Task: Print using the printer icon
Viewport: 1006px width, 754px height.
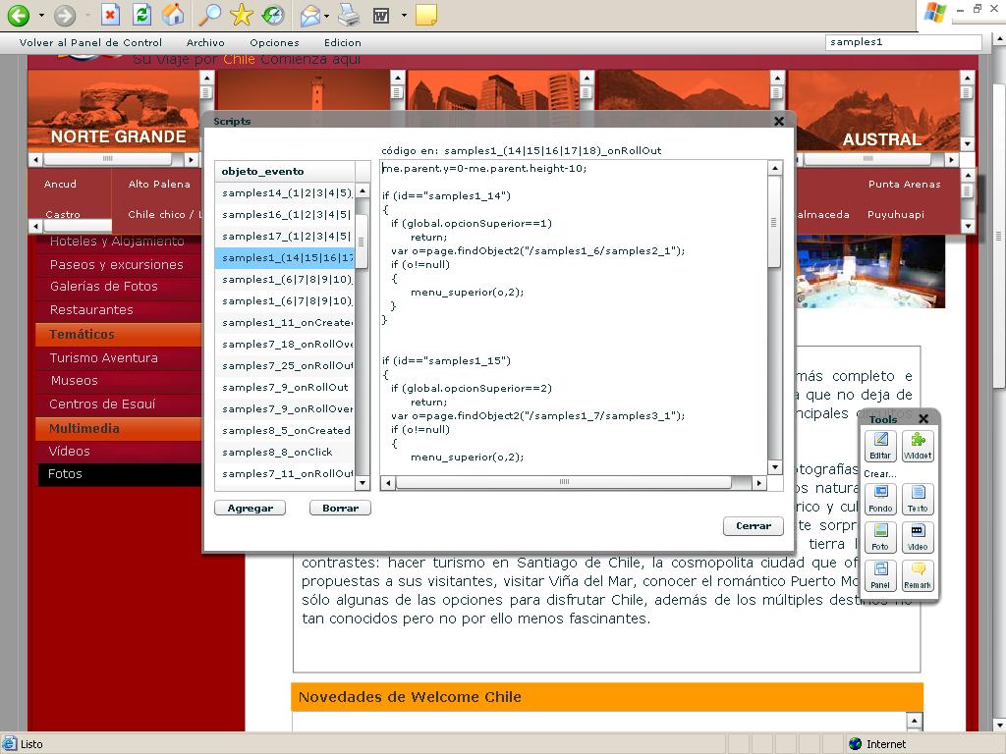Action: coord(350,16)
